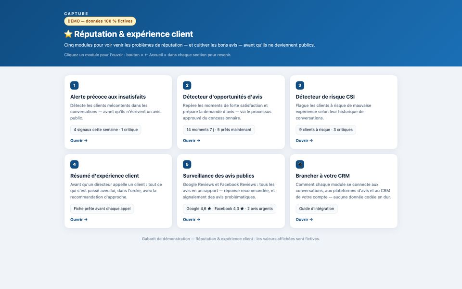Click the 'DÉMO — données 100 % fictives' badge
This screenshot has width=462, height=289.
100,21
